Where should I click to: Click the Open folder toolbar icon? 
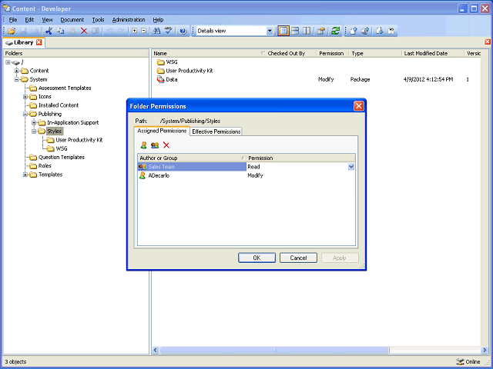[x=12, y=31]
